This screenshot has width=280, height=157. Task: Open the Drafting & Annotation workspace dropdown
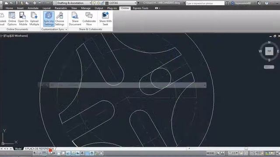click(90, 3)
